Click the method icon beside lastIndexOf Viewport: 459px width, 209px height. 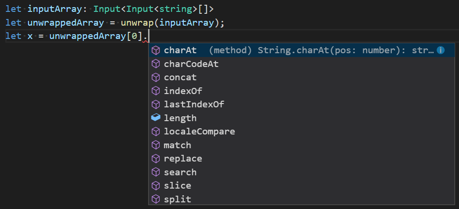pyautogui.click(x=156, y=104)
